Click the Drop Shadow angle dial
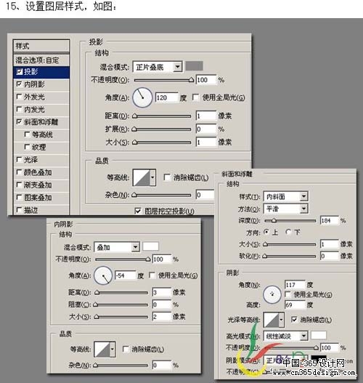The width and height of the screenshot is (363, 383). 142,97
